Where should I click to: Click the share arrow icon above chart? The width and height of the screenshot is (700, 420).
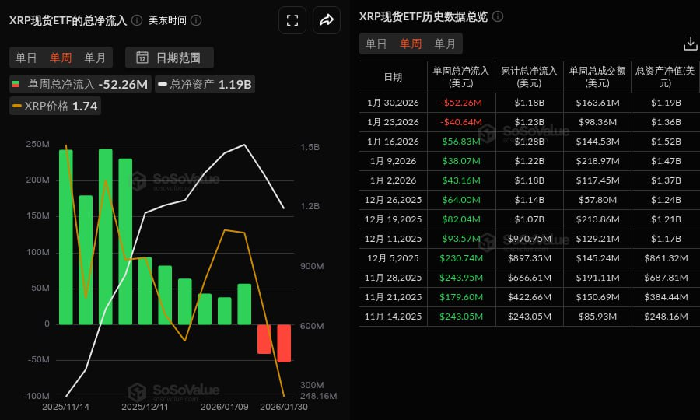coord(327,21)
